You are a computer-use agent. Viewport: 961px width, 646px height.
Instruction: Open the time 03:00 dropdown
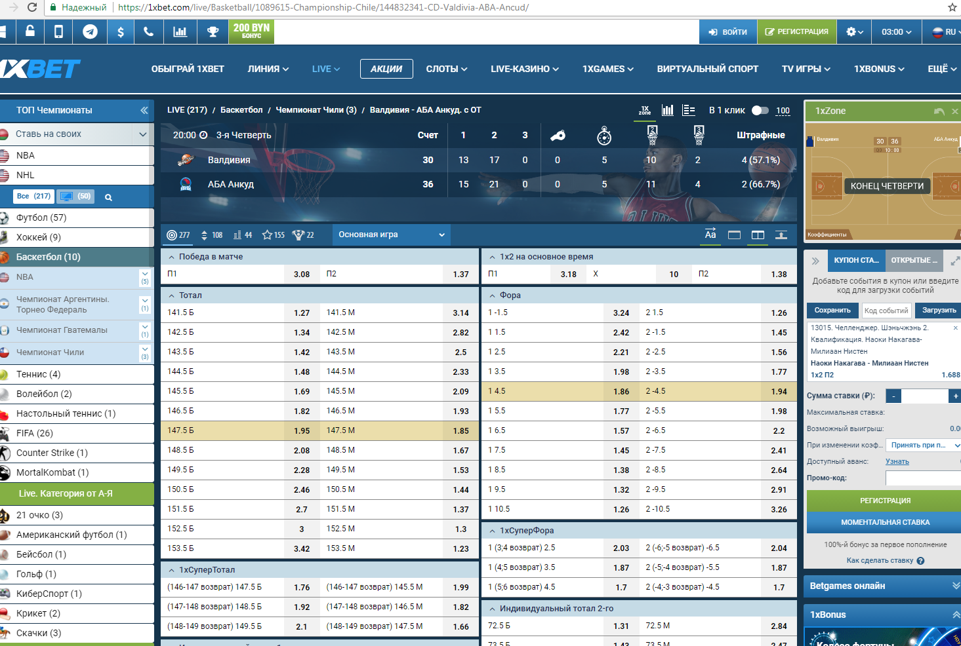click(896, 31)
